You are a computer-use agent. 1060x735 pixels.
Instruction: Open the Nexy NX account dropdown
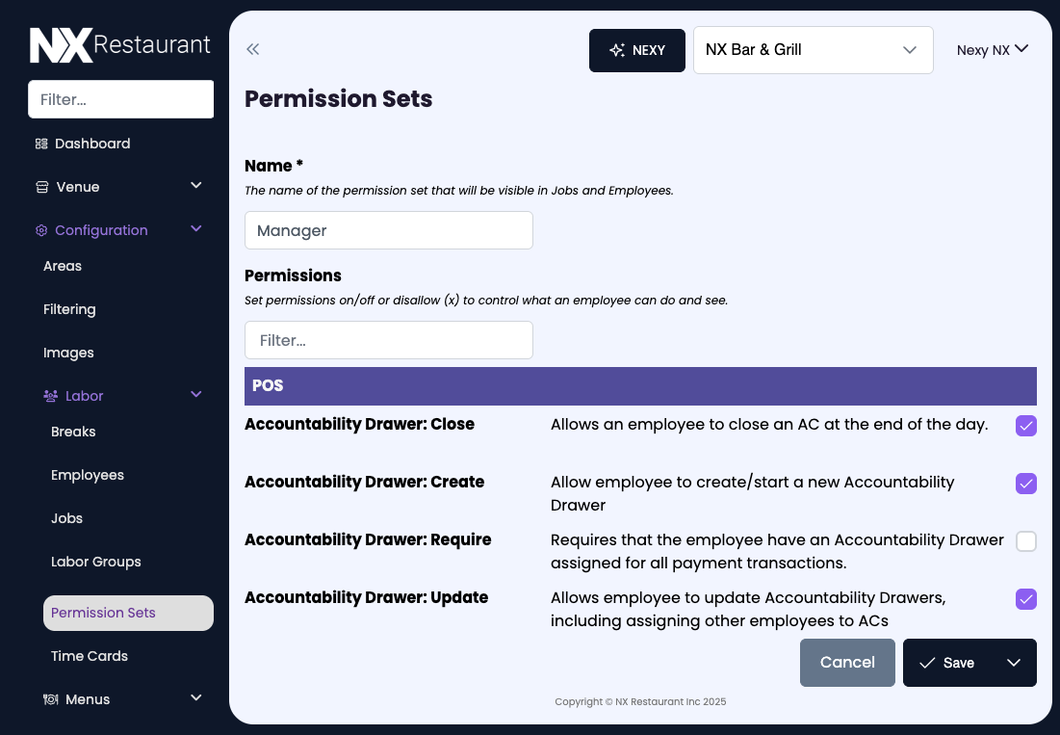[993, 49]
